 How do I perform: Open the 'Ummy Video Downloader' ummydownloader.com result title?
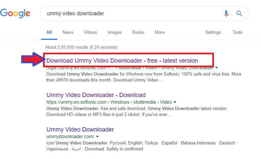(80, 130)
